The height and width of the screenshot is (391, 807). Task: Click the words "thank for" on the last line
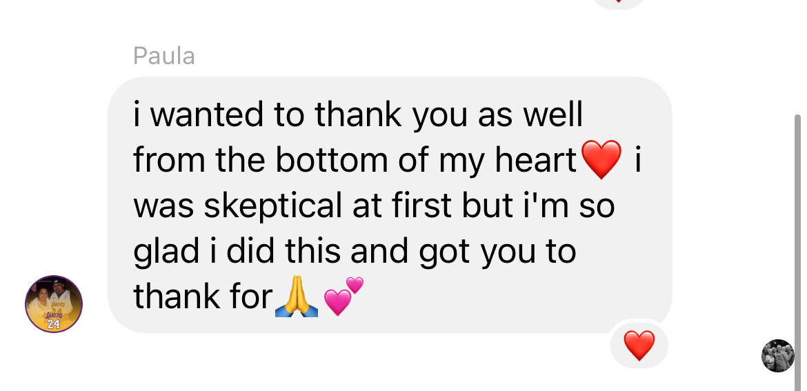[202, 297]
